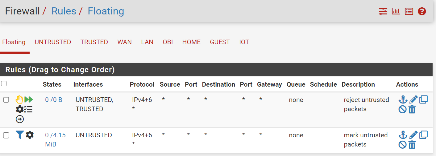
Task: Open the related log entries icon
Action: (x=409, y=12)
